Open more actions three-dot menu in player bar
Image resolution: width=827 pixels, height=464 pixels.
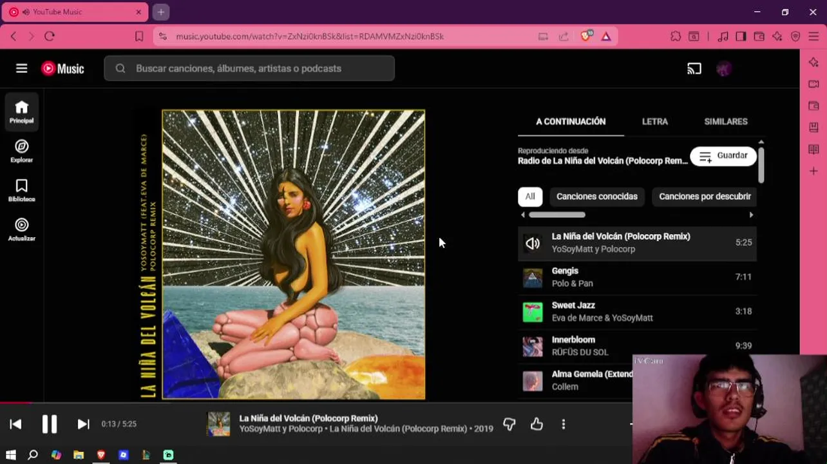(564, 424)
